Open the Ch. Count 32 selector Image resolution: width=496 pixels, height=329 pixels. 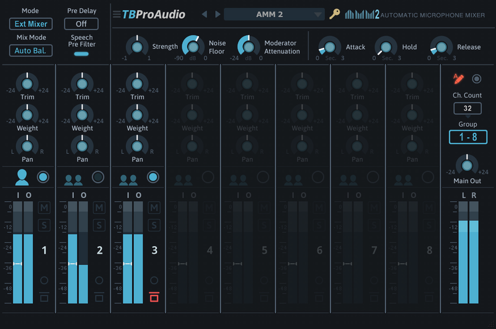point(467,109)
